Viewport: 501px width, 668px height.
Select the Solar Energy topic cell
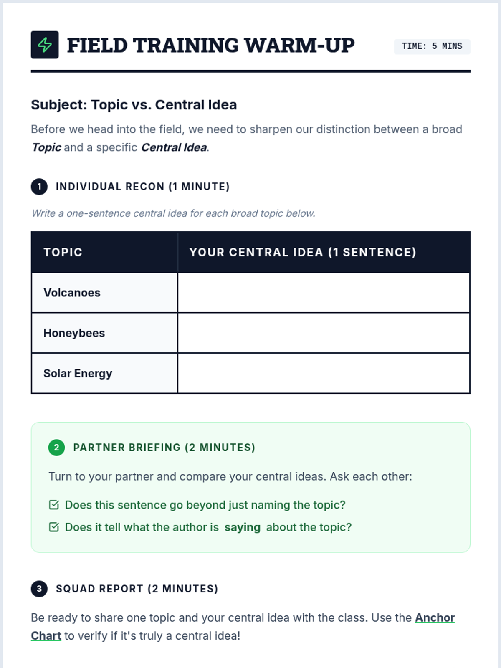click(x=104, y=373)
